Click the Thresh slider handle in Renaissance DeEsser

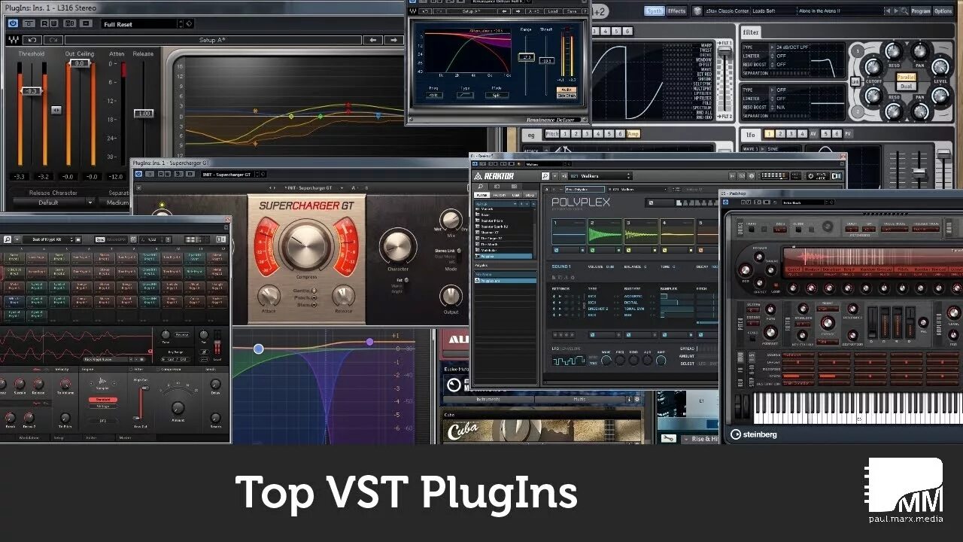(546, 61)
